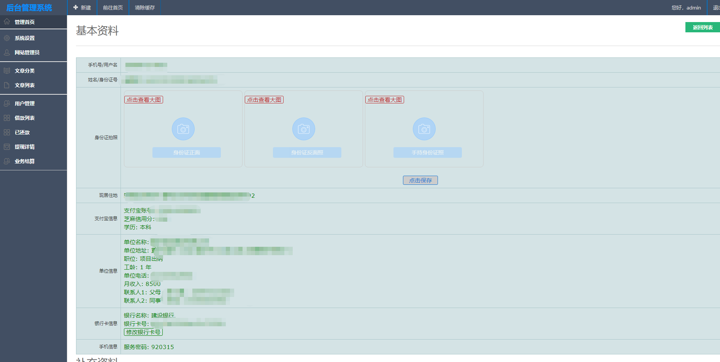The image size is (720, 362).
Task: Click the 手持身份证照 upload button
Action: pos(428,152)
